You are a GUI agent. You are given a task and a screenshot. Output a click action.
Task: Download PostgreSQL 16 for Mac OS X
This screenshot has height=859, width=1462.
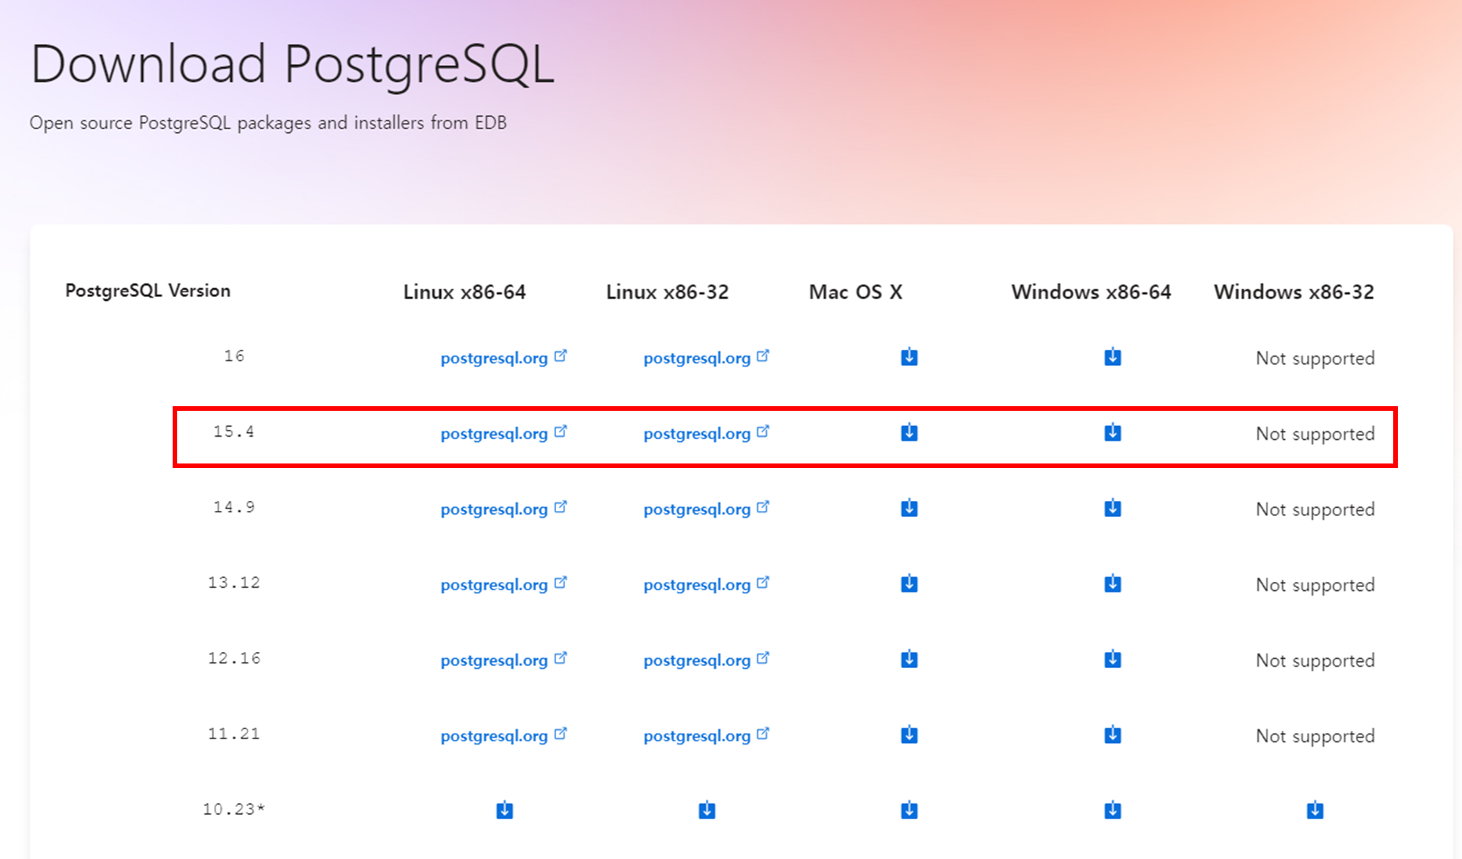click(x=909, y=357)
